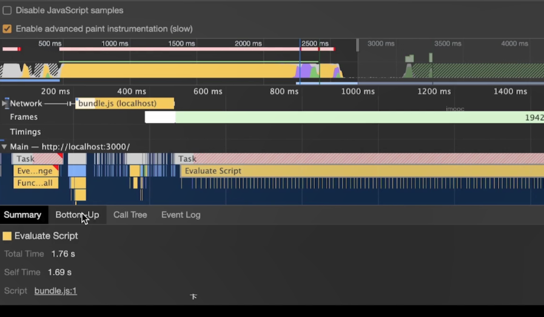The width and height of the screenshot is (544, 317).
Task: Switch to the Bottom-Up tab
Action: click(77, 215)
